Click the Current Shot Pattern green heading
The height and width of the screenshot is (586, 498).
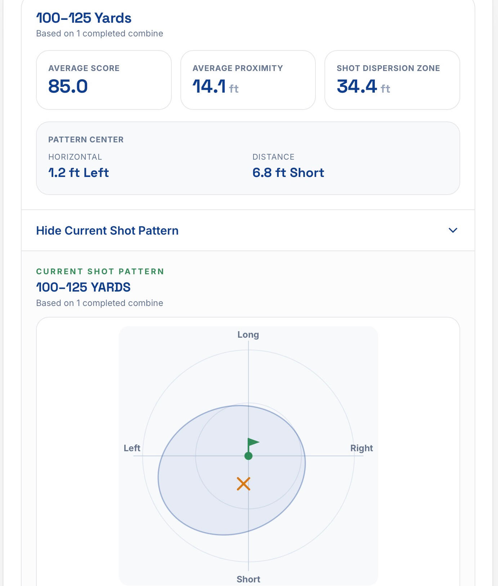tap(100, 271)
